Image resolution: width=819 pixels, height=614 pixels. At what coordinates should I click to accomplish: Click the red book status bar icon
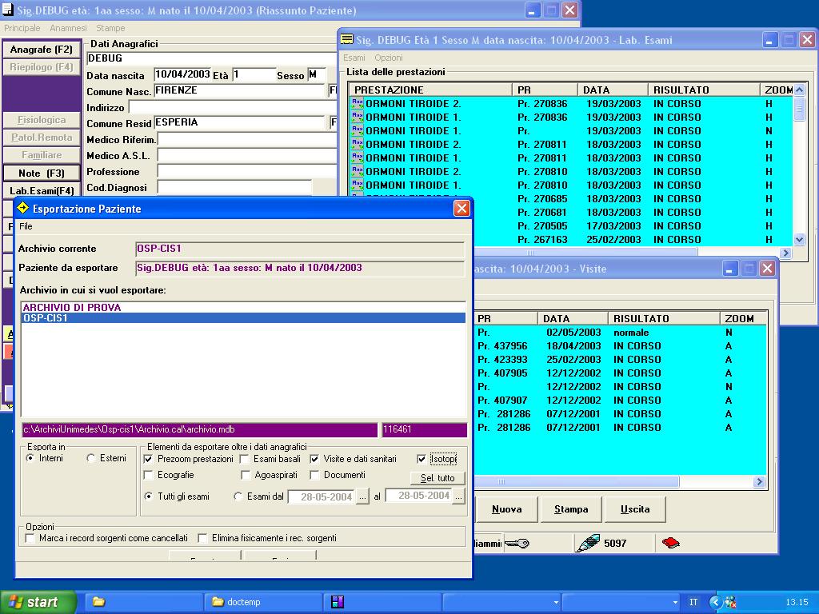[x=670, y=544]
